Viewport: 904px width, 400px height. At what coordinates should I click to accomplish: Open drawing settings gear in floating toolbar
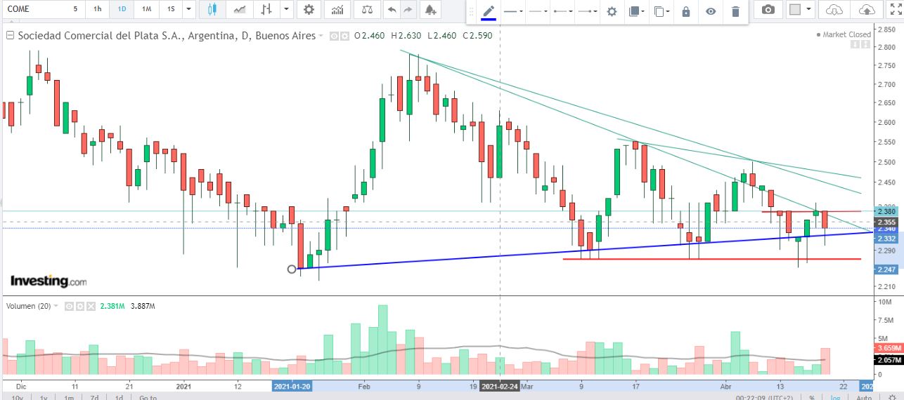tap(612, 11)
